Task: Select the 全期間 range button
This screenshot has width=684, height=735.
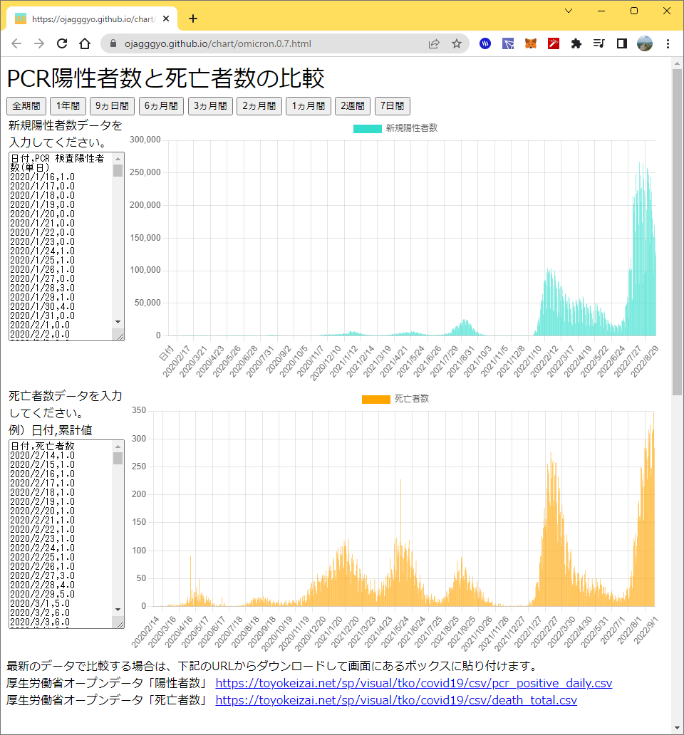Action: pos(26,106)
